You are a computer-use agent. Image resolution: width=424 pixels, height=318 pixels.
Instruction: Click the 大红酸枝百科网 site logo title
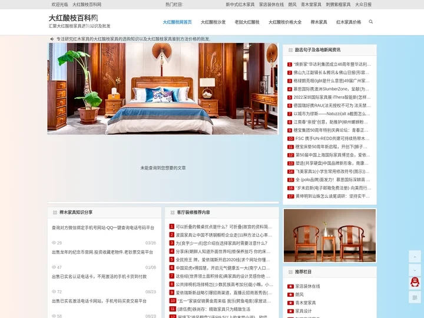click(x=73, y=18)
